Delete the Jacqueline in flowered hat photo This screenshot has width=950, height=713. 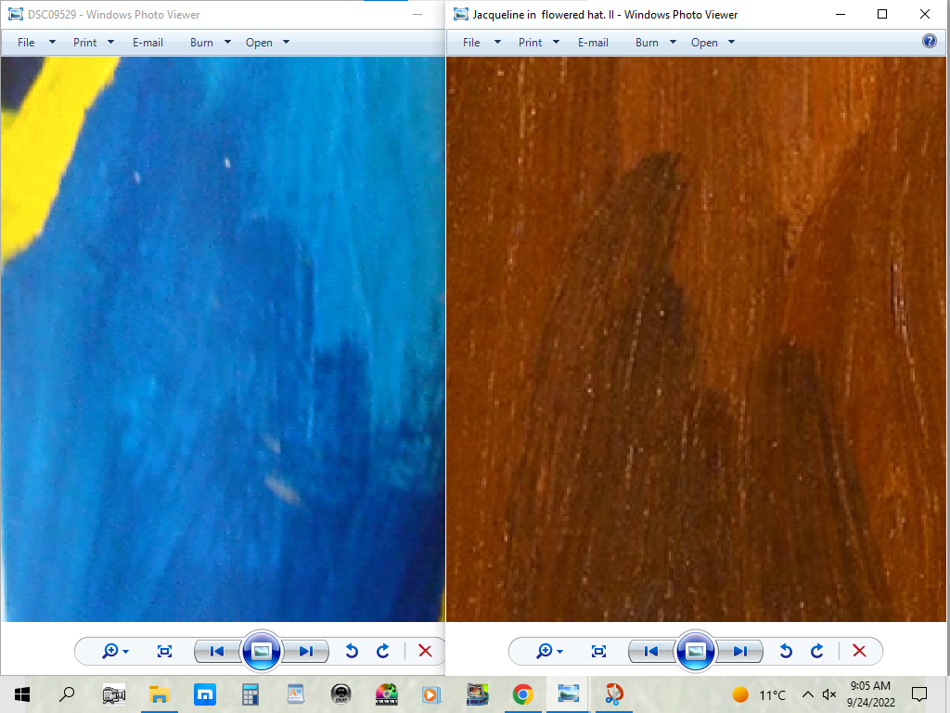[x=859, y=651]
